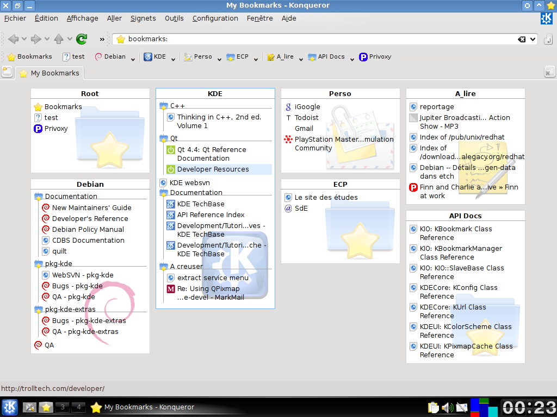Click the SdE @ icon in ECP box

(288, 208)
